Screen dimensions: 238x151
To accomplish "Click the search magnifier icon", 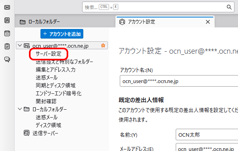I will (229, 7).
